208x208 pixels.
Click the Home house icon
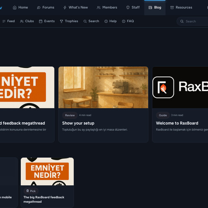(15, 8)
